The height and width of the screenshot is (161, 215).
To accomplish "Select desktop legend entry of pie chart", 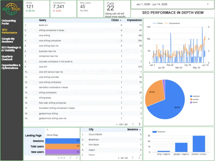I will tap(195, 96).
